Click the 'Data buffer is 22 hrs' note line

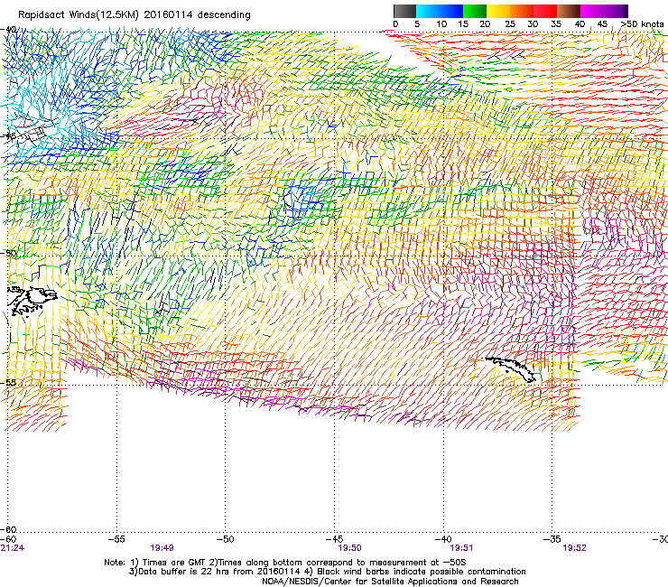tap(327, 572)
